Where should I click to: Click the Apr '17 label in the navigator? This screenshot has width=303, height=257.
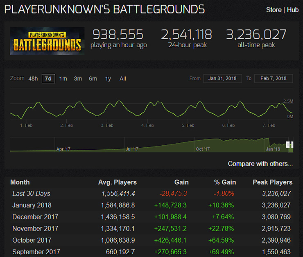coord(63,149)
